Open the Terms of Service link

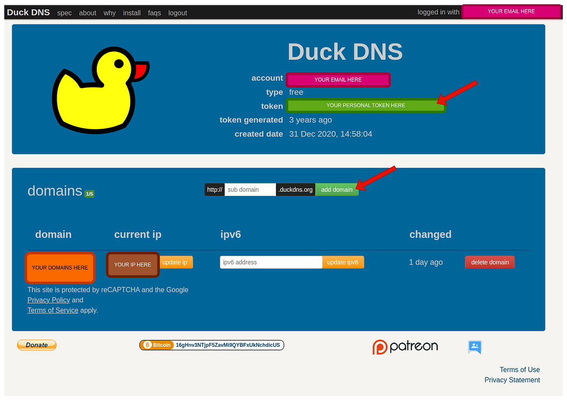52,310
